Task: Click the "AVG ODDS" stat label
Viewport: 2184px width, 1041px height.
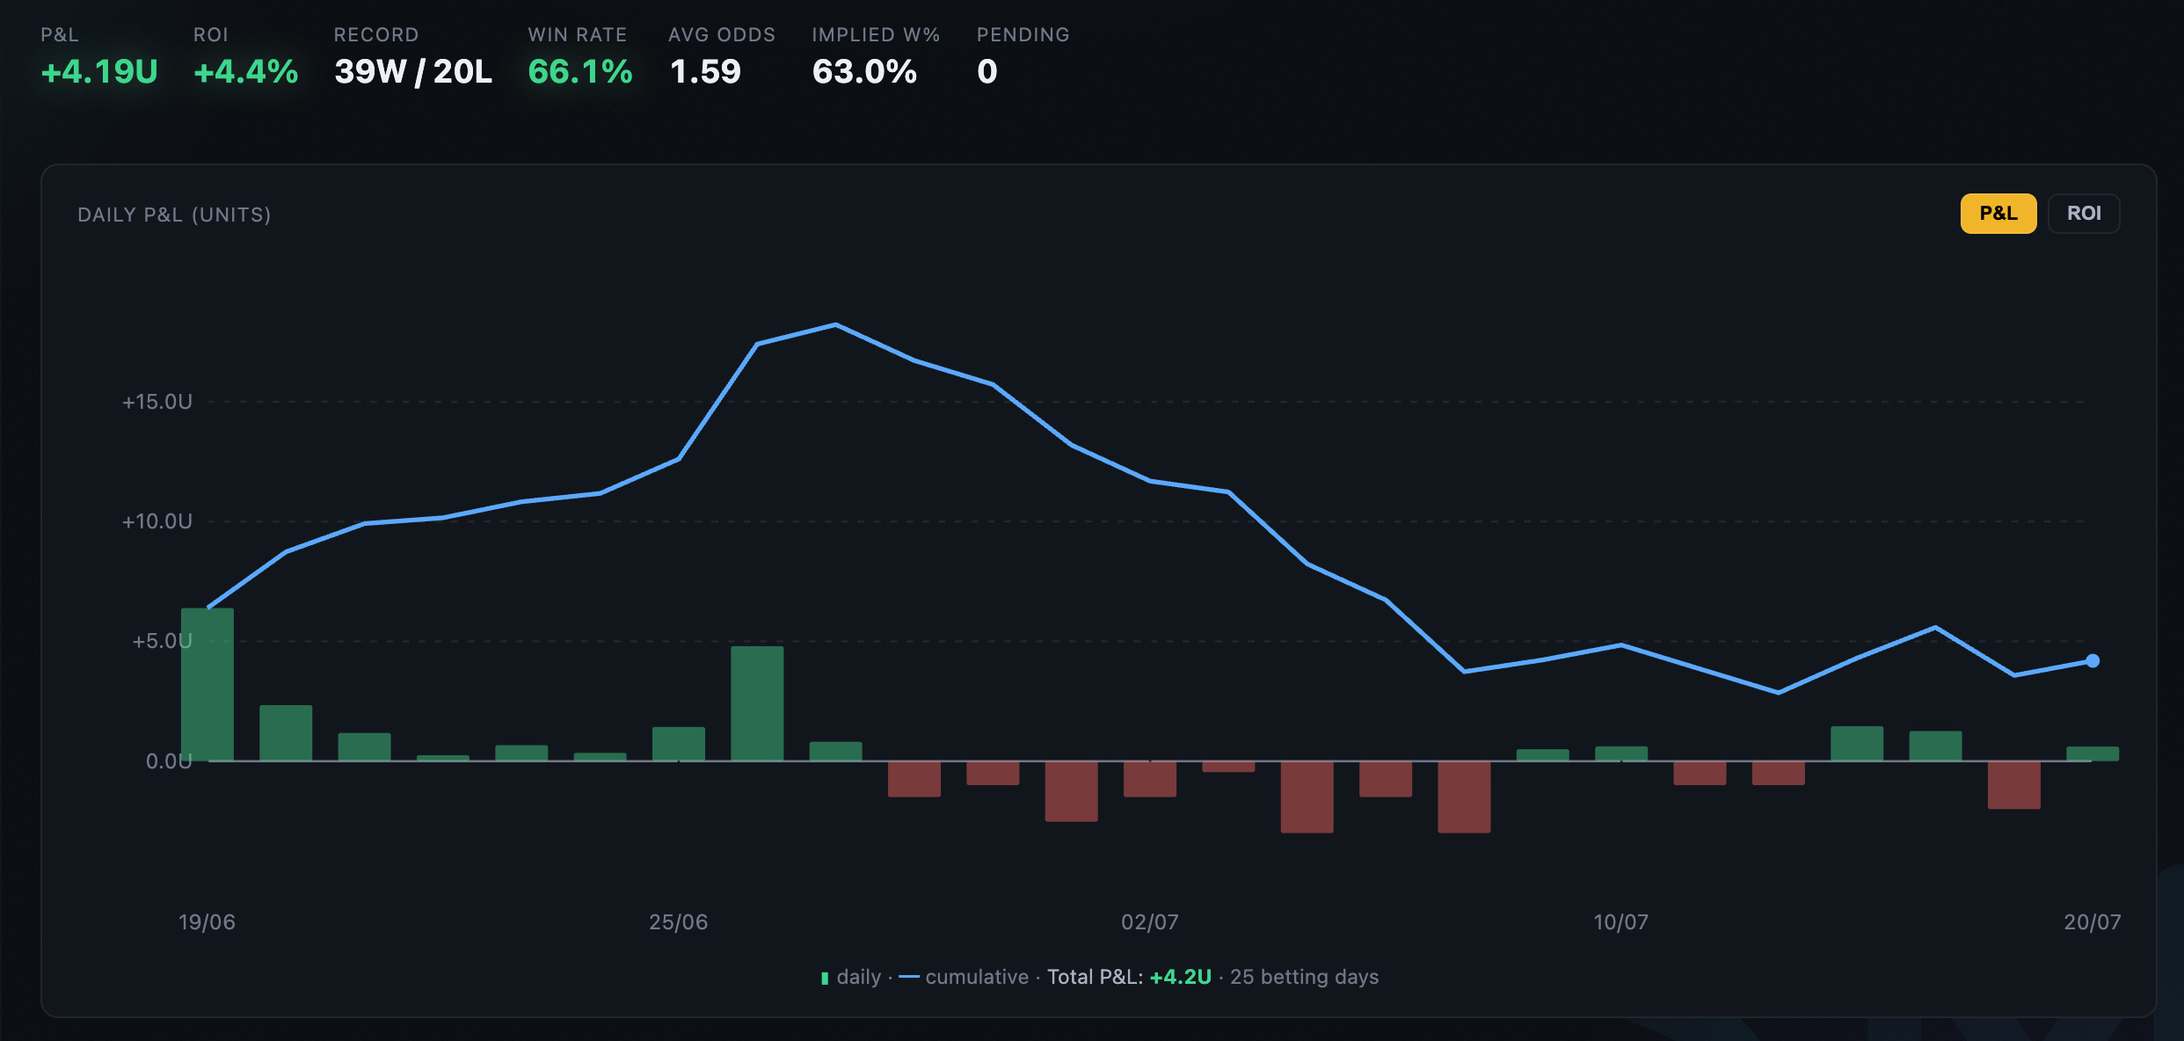Action: pos(722,35)
